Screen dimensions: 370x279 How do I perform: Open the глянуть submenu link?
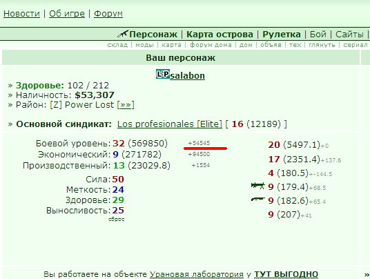[x=322, y=45]
